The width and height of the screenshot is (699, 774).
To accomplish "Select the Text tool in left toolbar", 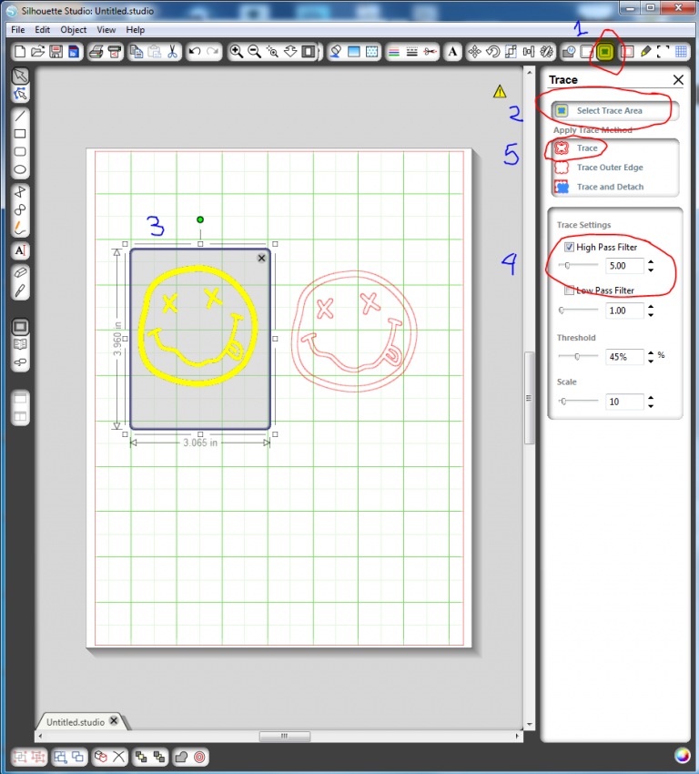I will pos(20,250).
